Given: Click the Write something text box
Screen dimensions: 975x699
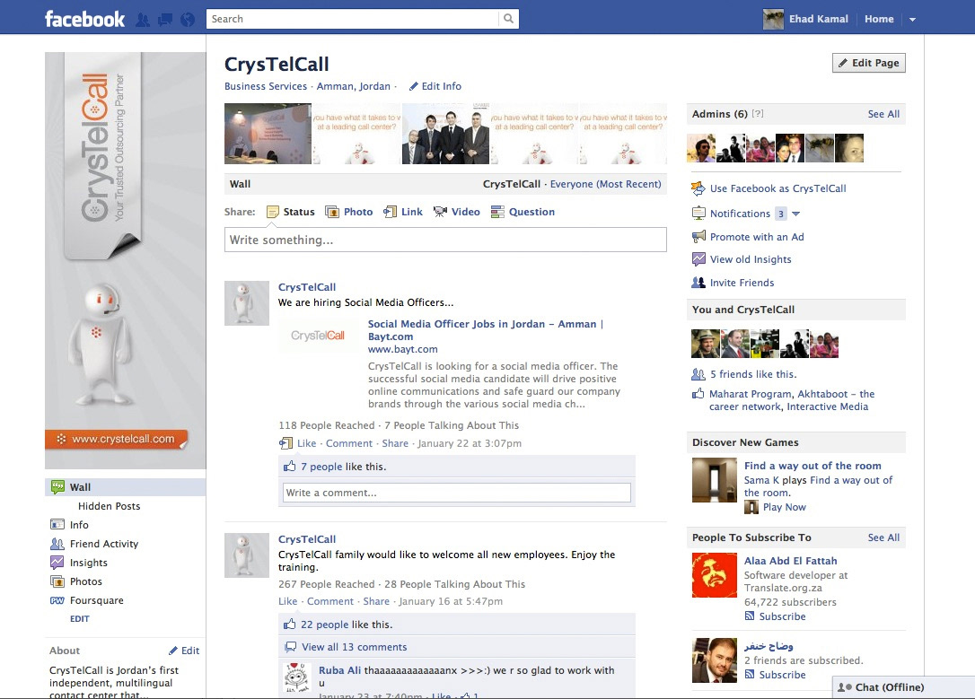Looking at the screenshot, I should click(445, 240).
